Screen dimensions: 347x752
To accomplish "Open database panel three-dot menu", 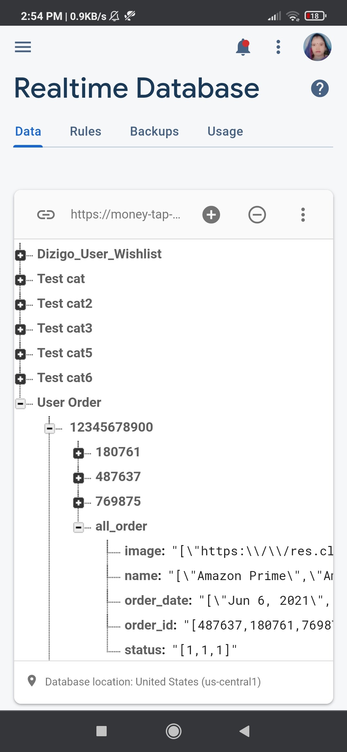I will click(303, 215).
